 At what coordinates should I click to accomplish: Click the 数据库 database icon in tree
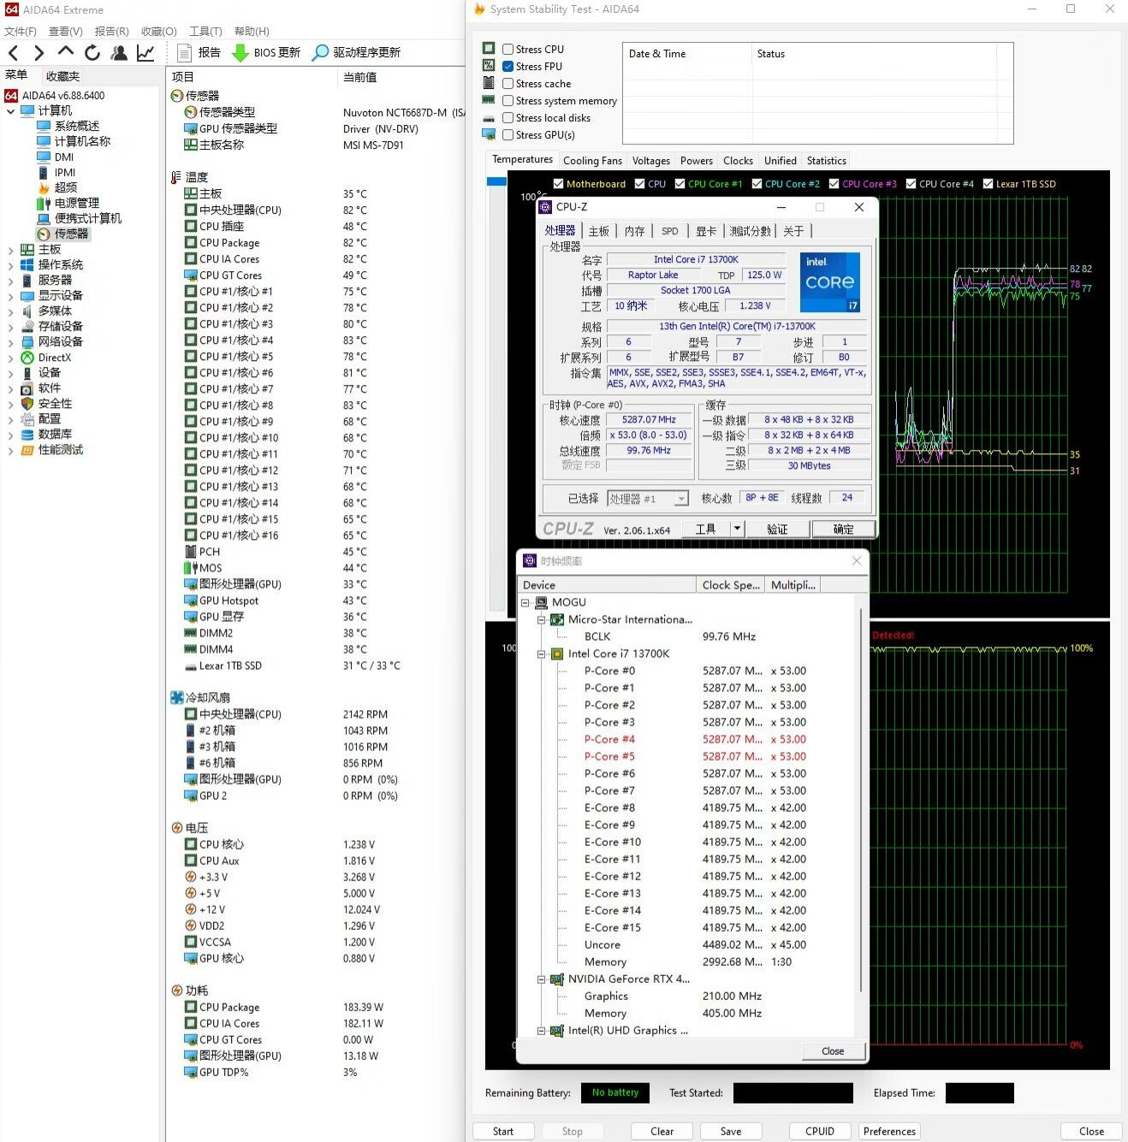coord(27,435)
